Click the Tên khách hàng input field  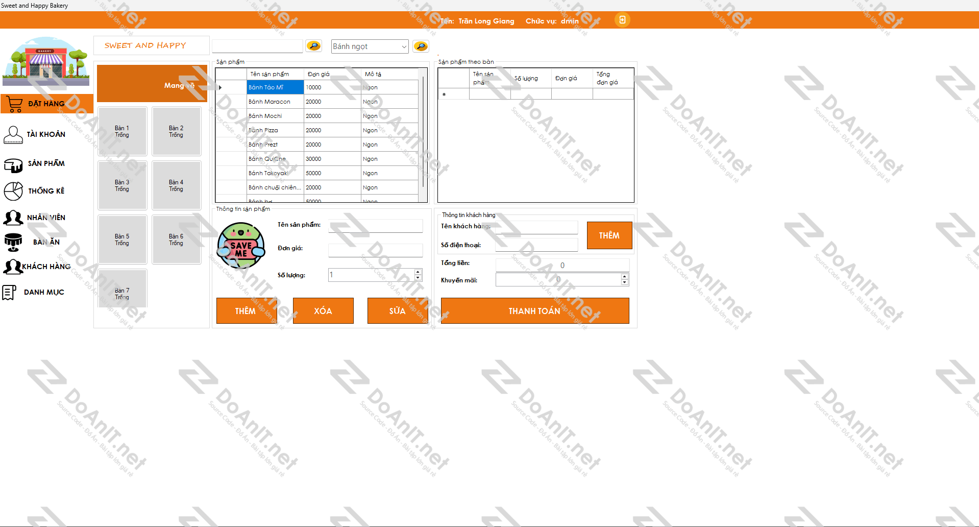(x=536, y=227)
